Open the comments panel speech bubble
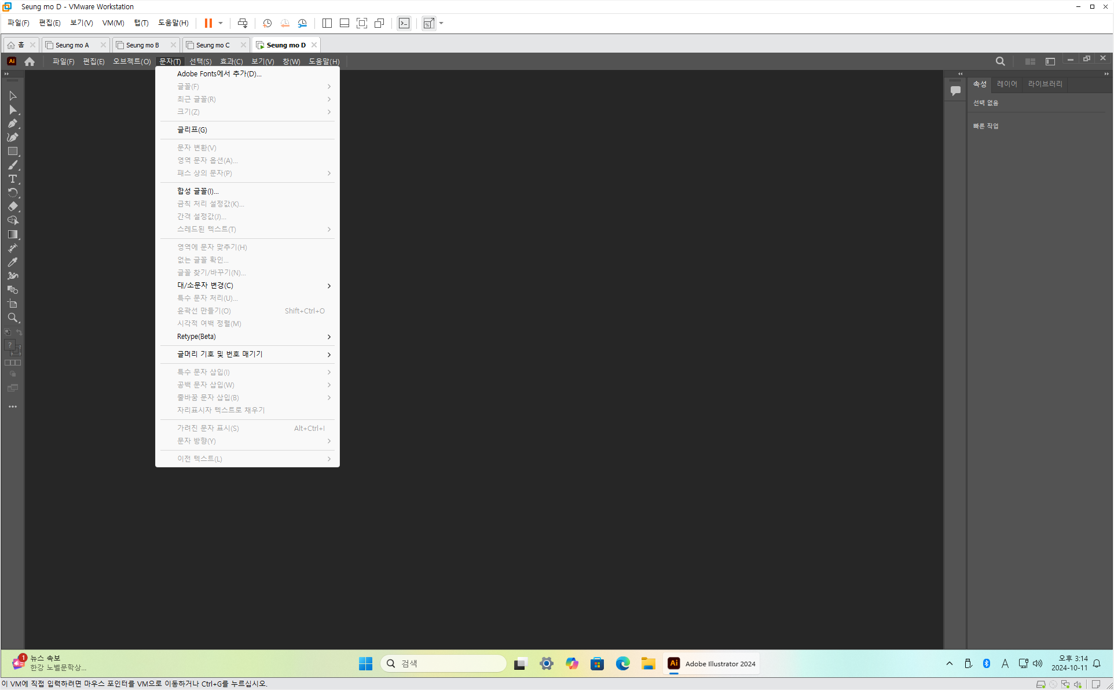This screenshot has width=1114, height=690. pyautogui.click(x=955, y=90)
